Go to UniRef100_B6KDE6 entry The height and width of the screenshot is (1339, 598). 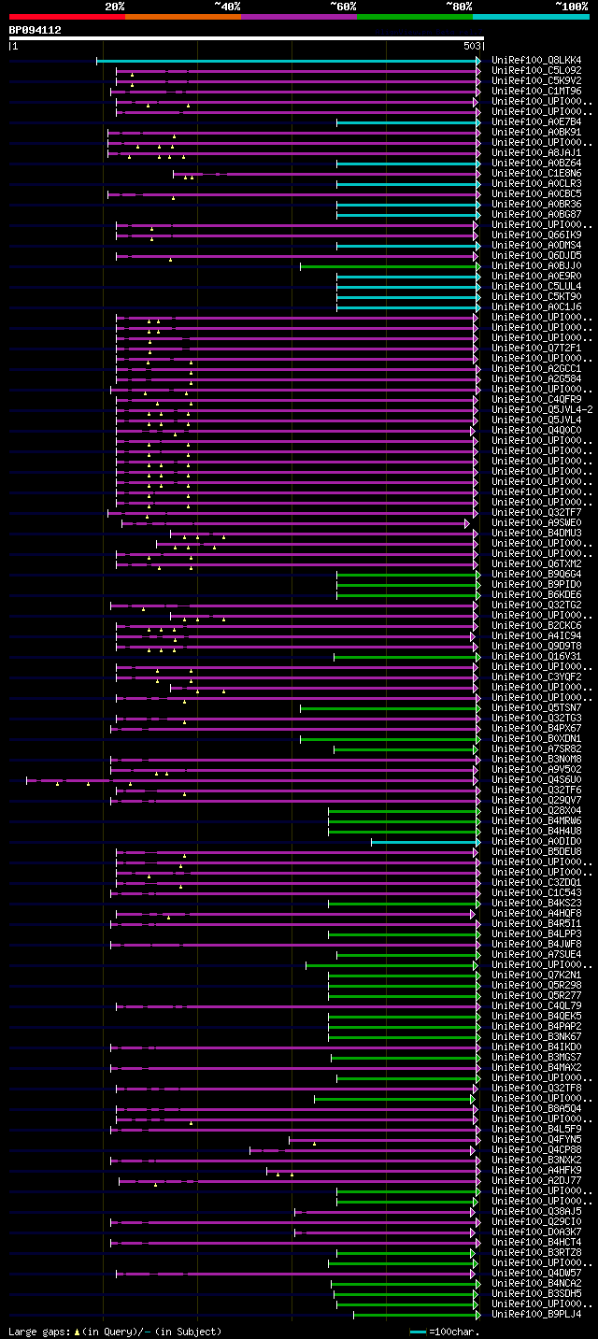538,595
